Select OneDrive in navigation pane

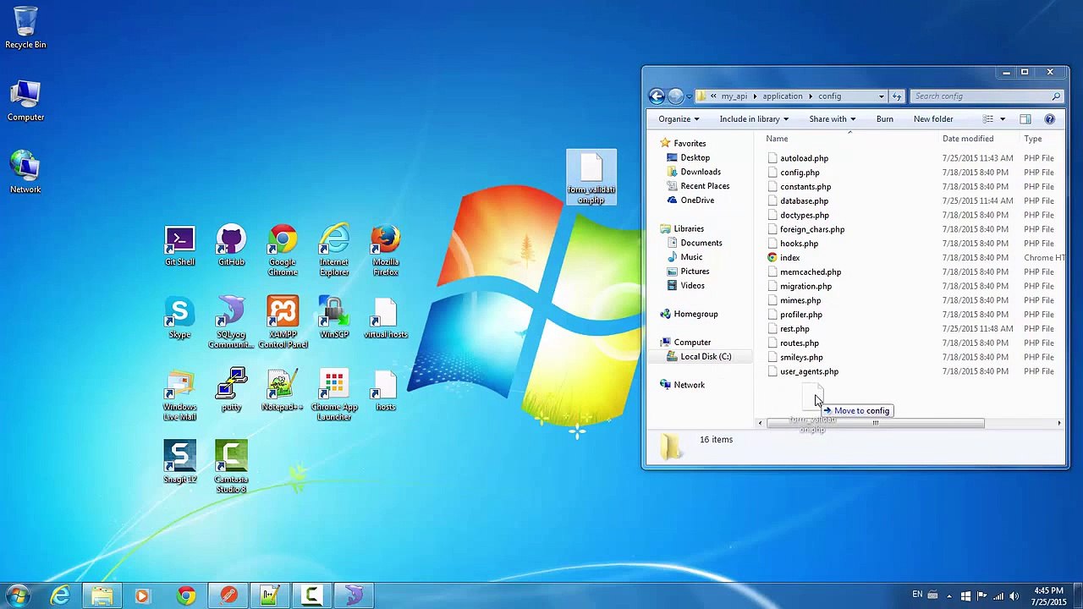point(697,200)
